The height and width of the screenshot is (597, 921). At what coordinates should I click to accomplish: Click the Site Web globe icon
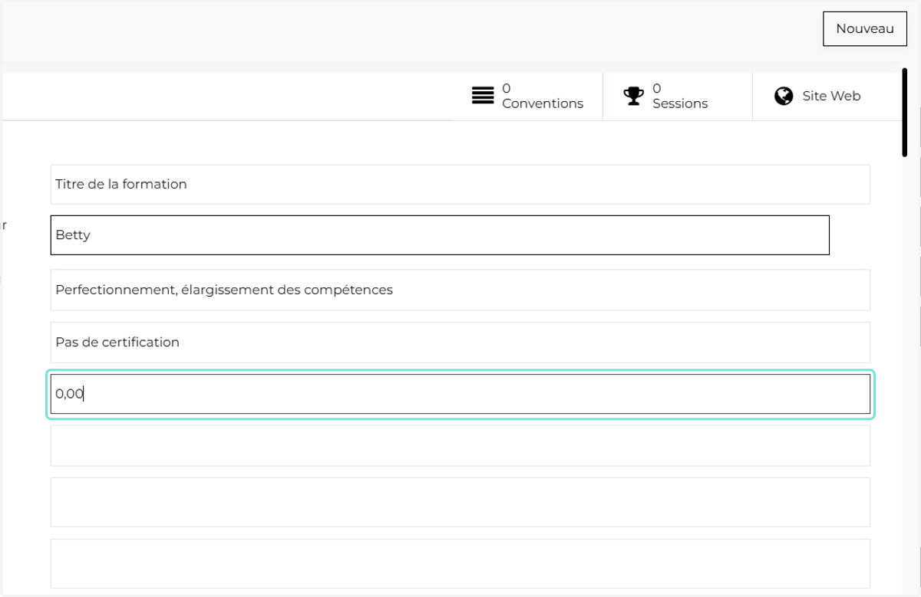coord(784,96)
